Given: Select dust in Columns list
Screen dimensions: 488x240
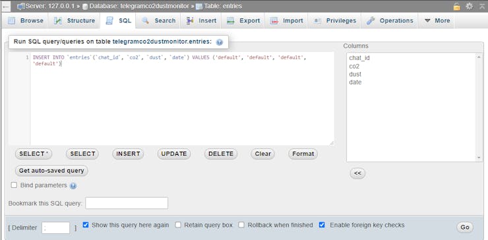Looking at the screenshot, I should click(x=355, y=74).
